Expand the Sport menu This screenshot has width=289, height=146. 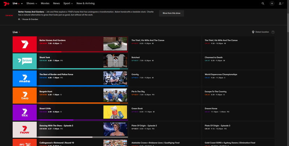point(68,3)
